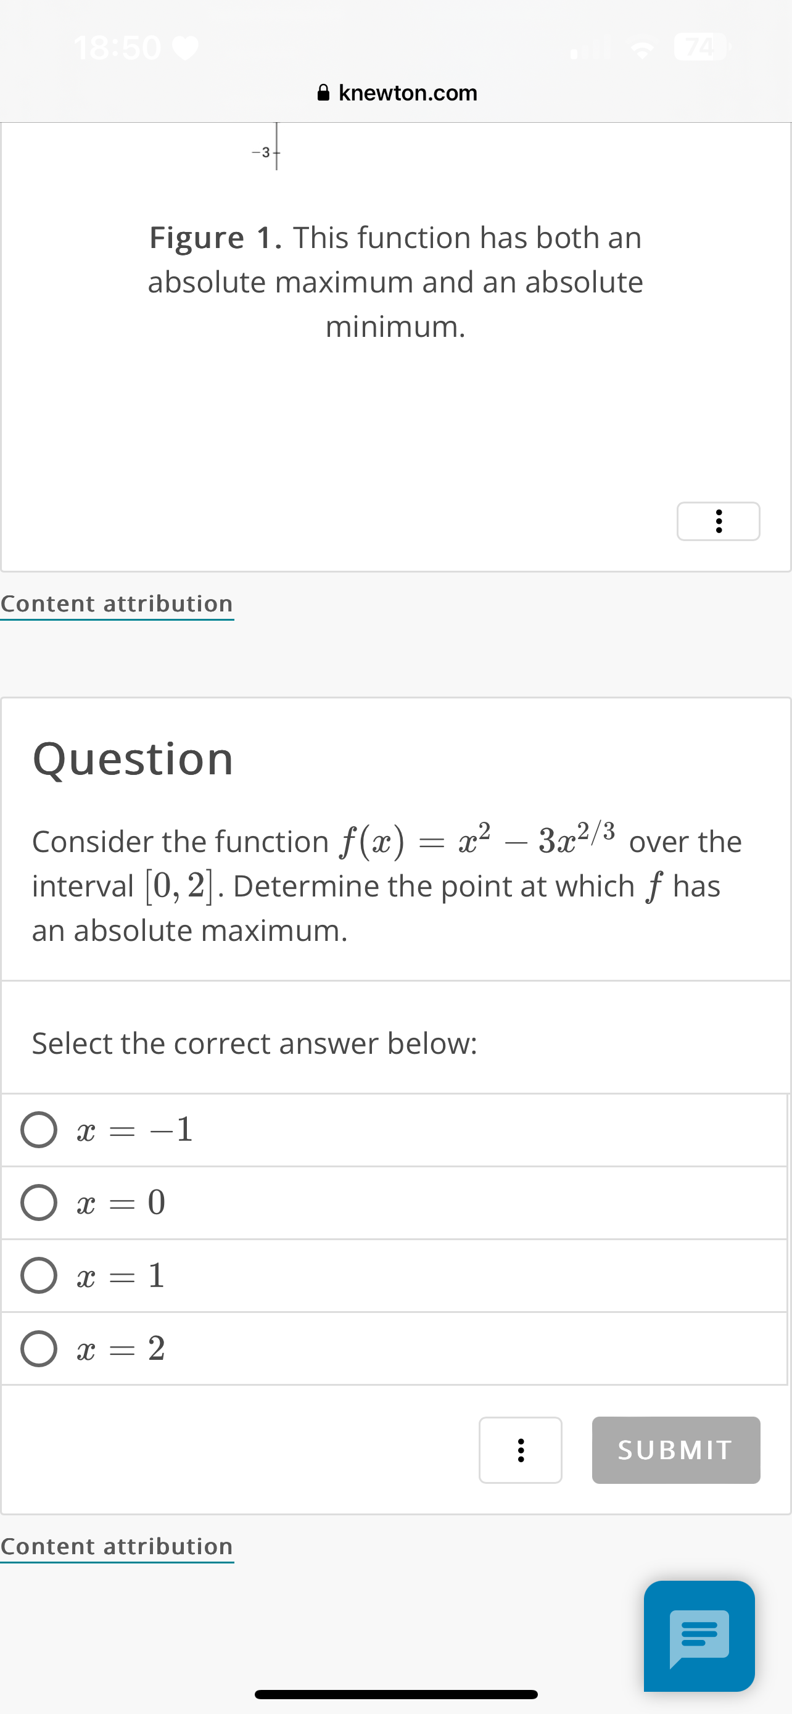792x1714 pixels.
Task: Expand the answer section options menu
Action: coord(520,1451)
